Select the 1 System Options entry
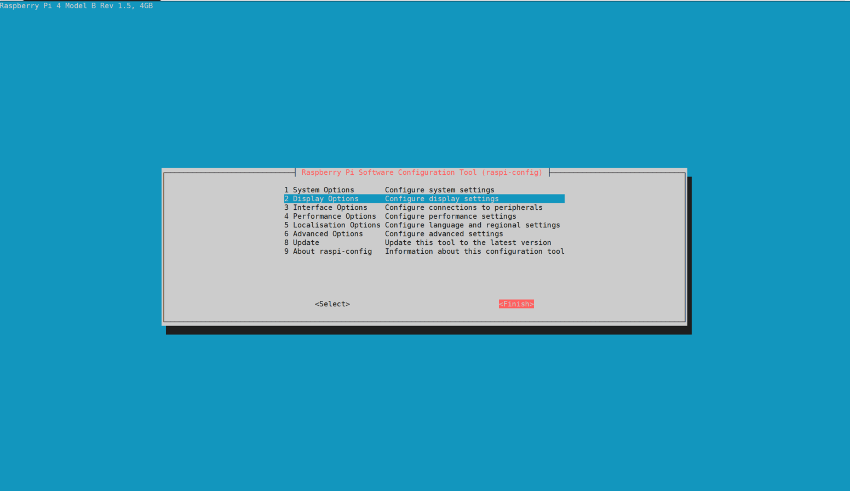Screen dimensions: 850x491 424,190
